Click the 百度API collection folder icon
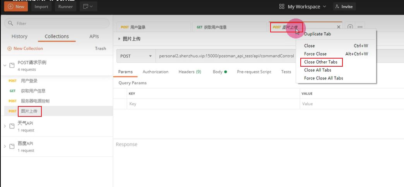The height and width of the screenshot is (187, 404). (x=12, y=147)
